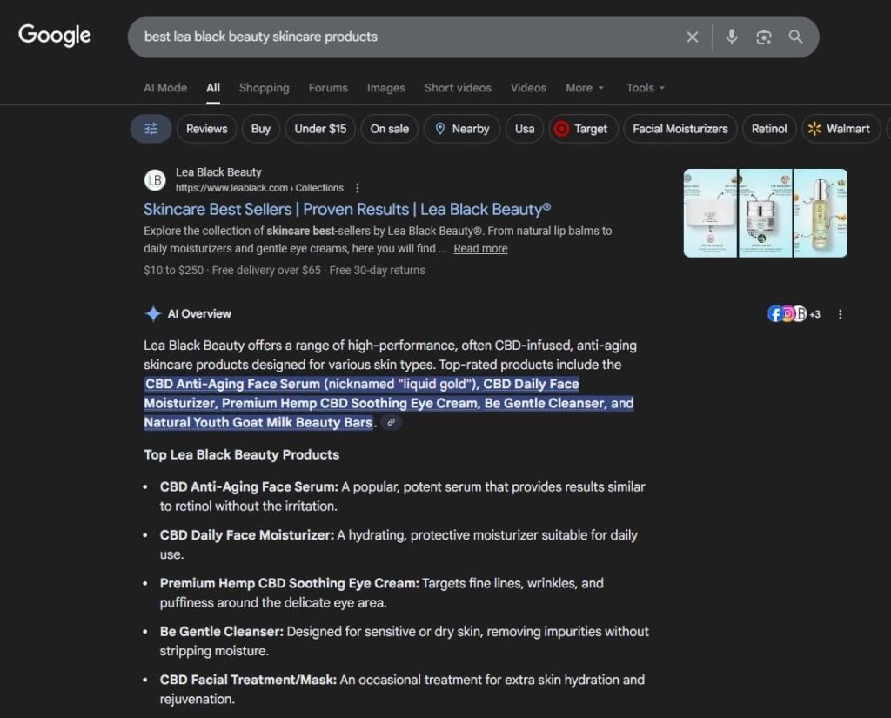Select the On sale chip

(x=389, y=129)
